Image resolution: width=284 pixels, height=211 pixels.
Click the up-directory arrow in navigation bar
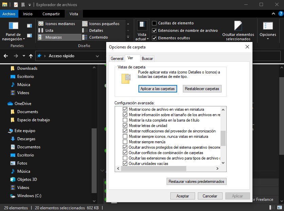click(x=31, y=56)
